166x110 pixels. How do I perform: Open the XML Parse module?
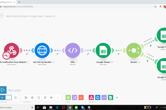[x=73, y=50]
